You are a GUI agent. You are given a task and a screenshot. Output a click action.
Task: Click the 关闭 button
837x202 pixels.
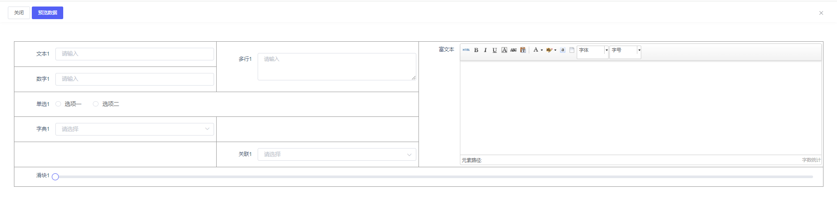tap(19, 13)
